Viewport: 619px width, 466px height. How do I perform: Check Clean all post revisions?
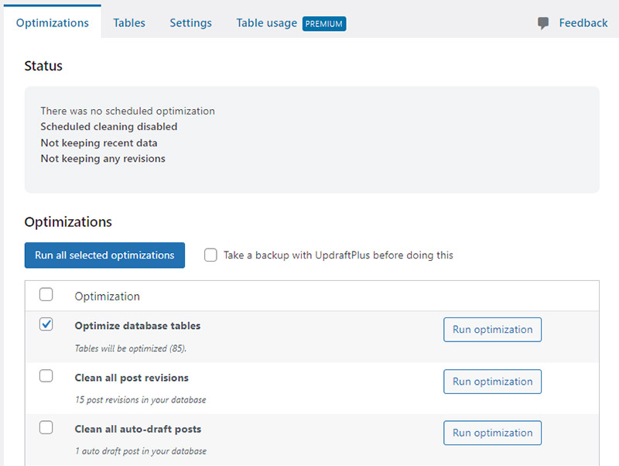[46, 375]
